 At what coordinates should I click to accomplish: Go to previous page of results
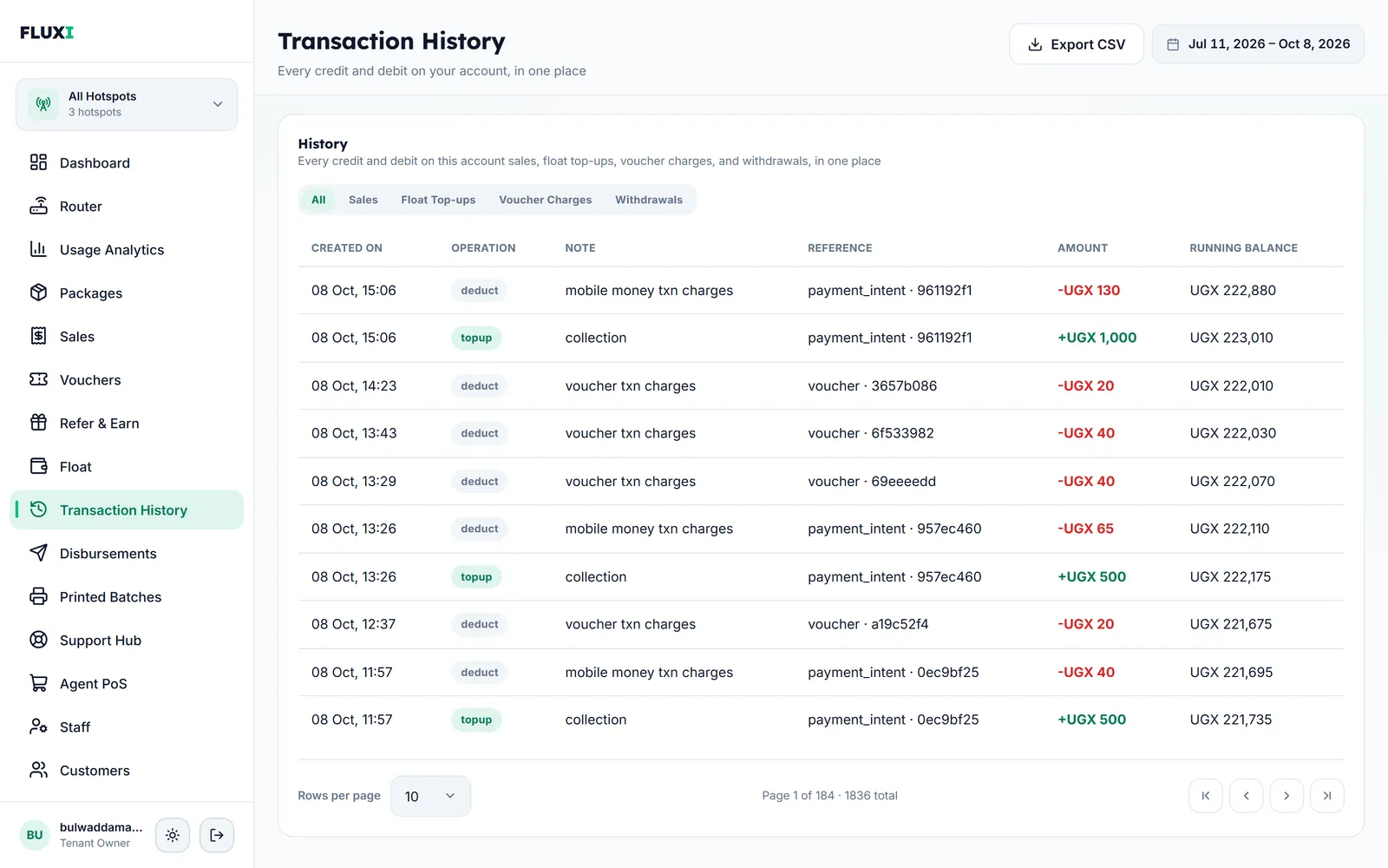point(1247,796)
